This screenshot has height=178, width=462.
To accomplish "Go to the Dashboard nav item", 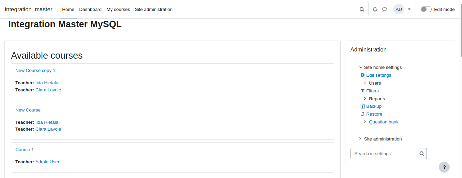I will tap(90, 10).
